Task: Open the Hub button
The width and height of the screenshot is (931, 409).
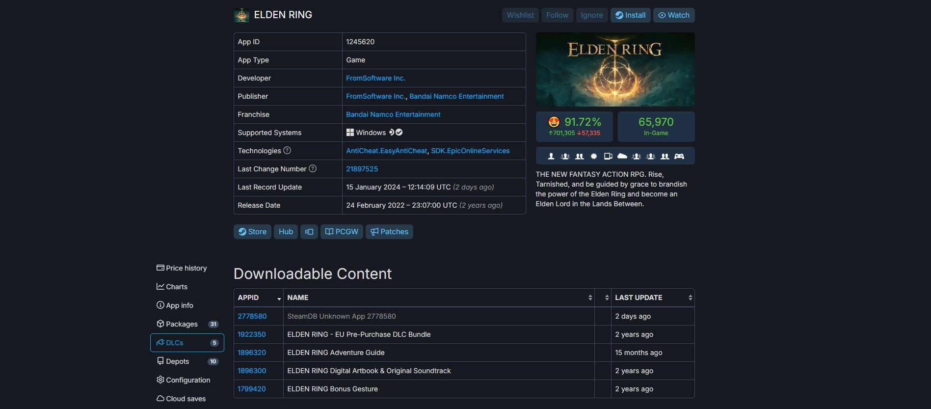Action: click(x=286, y=232)
